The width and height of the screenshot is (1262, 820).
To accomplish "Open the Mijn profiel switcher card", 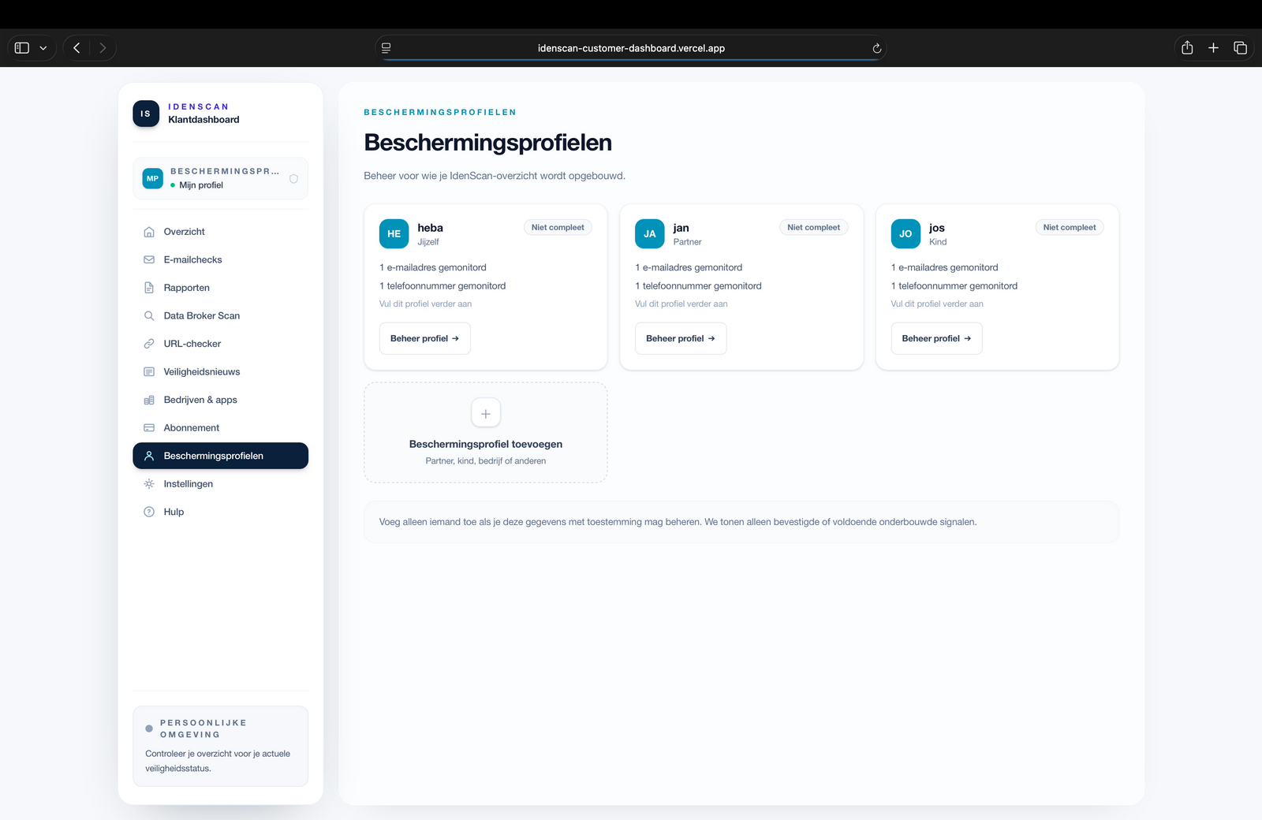I will (x=220, y=178).
